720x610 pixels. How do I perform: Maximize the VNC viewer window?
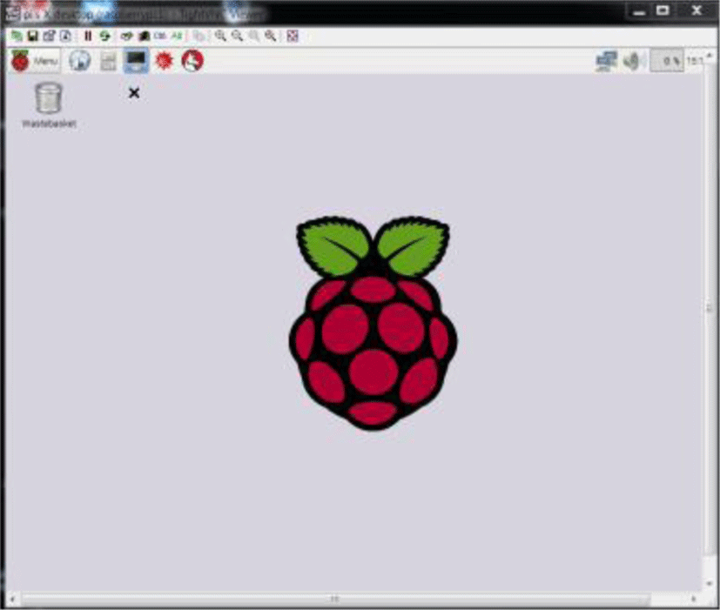663,11
